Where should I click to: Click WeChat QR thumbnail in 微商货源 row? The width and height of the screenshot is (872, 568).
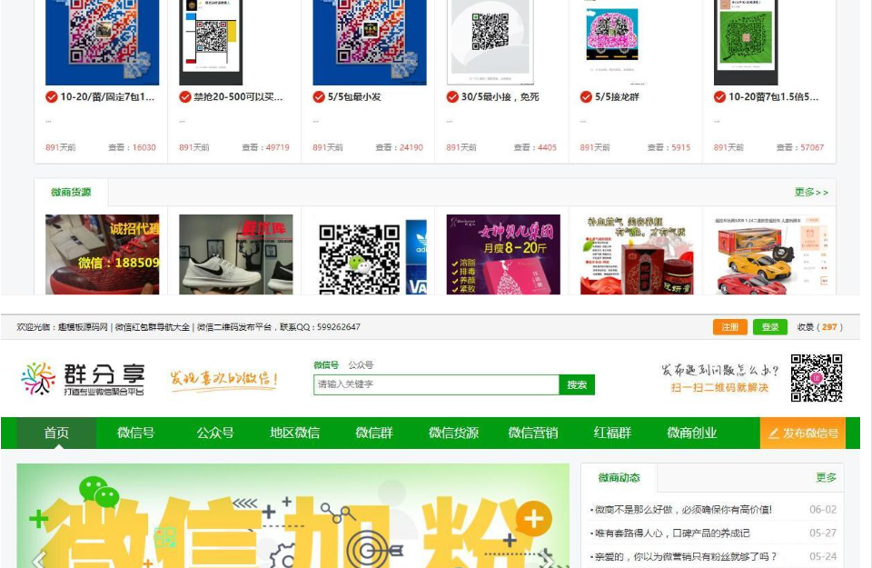370,254
